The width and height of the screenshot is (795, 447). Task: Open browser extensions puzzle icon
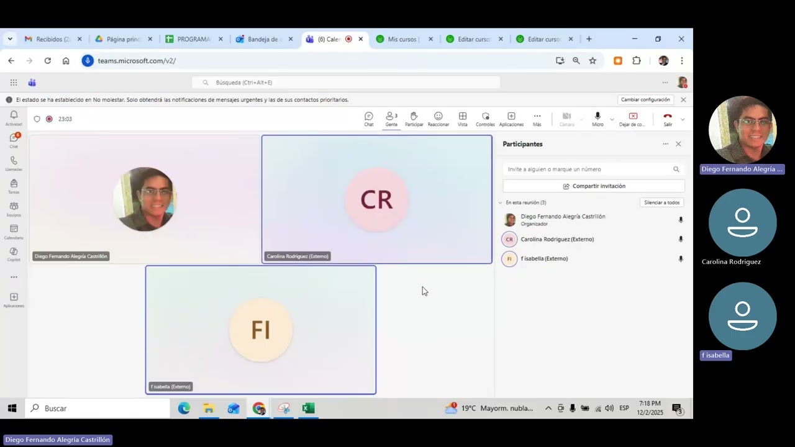tap(637, 61)
